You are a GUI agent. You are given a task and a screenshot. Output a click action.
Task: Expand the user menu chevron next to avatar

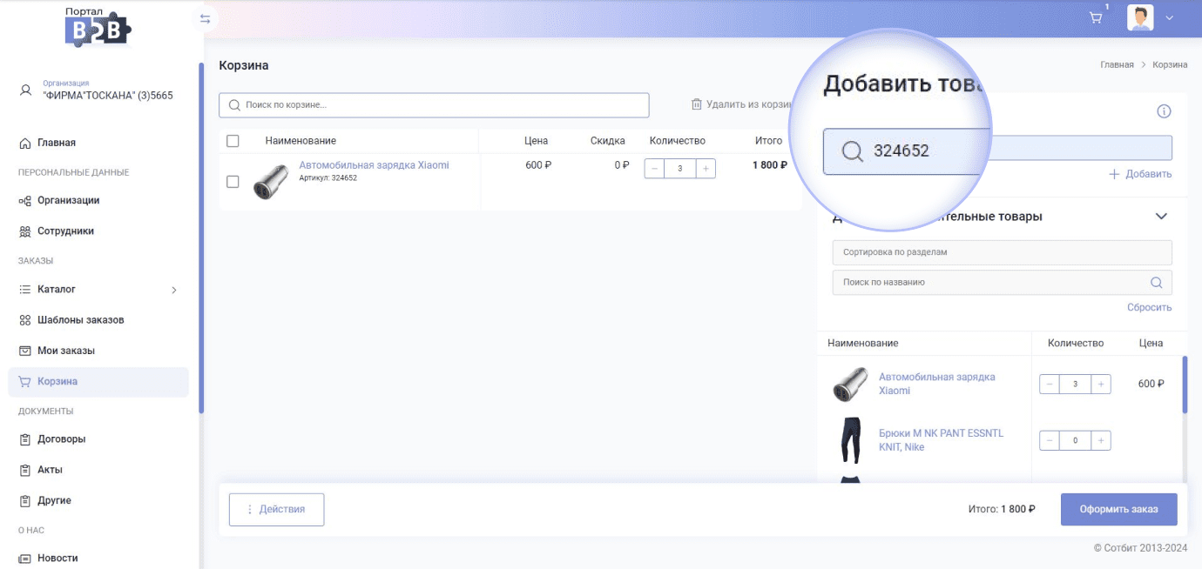1170,18
